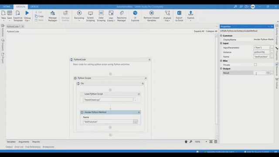Click Add To Source Control
The width and height of the screenshot is (279, 157).
256,152
